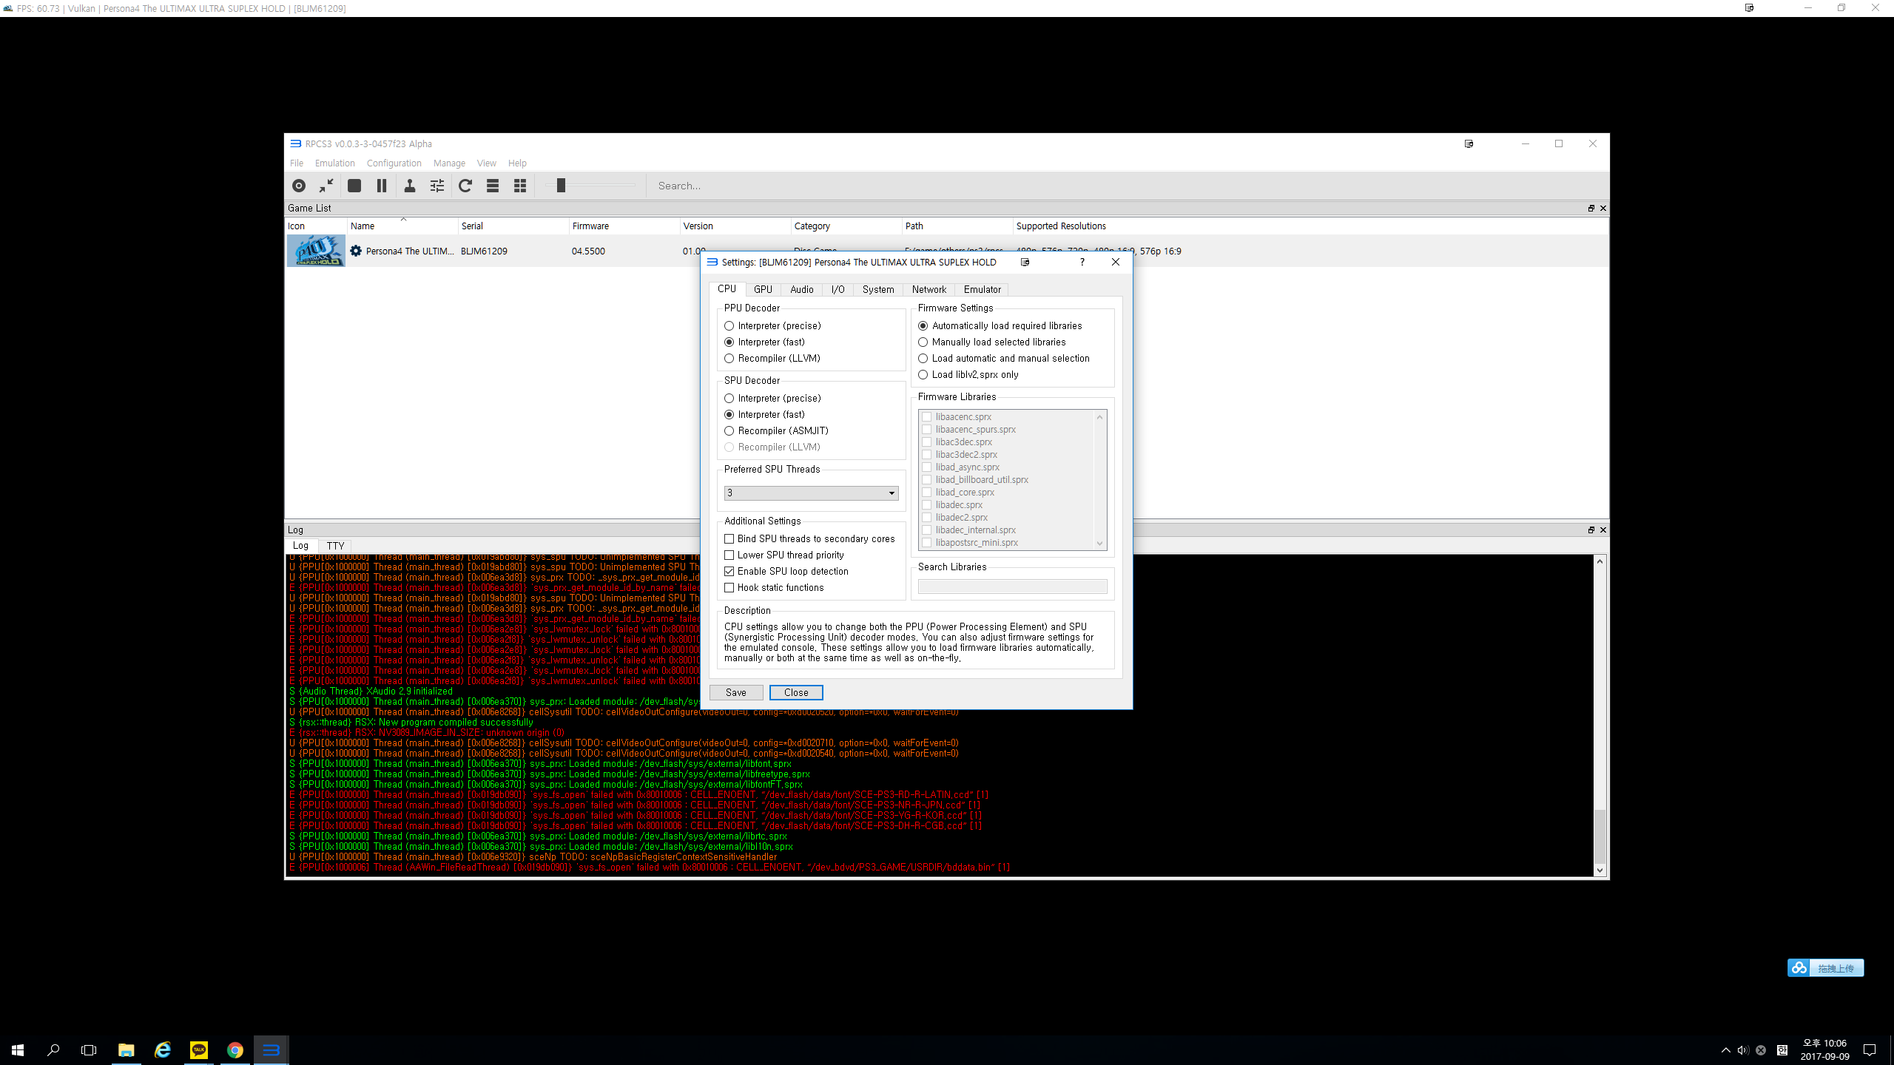Open File Explorer from taskbar

coord(127,1050)
